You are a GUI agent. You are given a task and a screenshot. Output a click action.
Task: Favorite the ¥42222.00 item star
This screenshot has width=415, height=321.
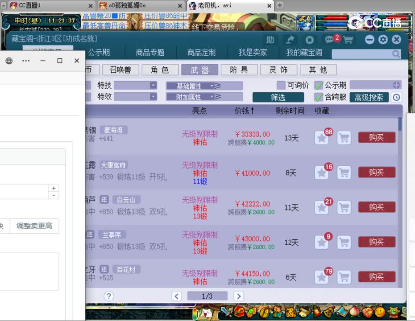tap(322, 208)
